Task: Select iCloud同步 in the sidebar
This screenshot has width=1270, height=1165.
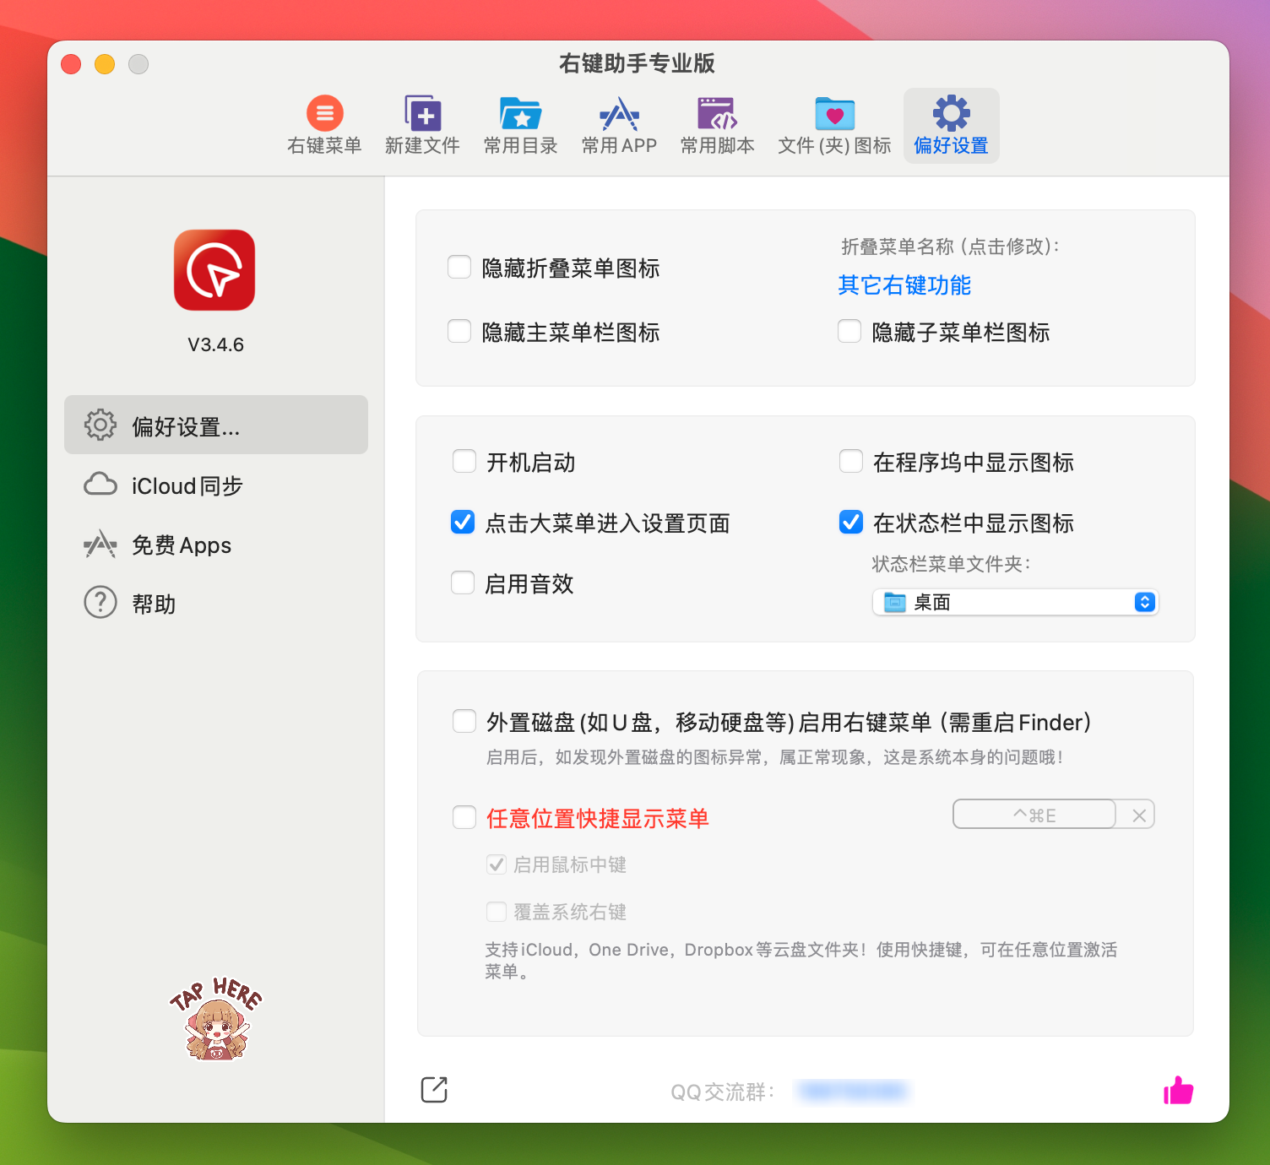Action: [x=216, y=485]
